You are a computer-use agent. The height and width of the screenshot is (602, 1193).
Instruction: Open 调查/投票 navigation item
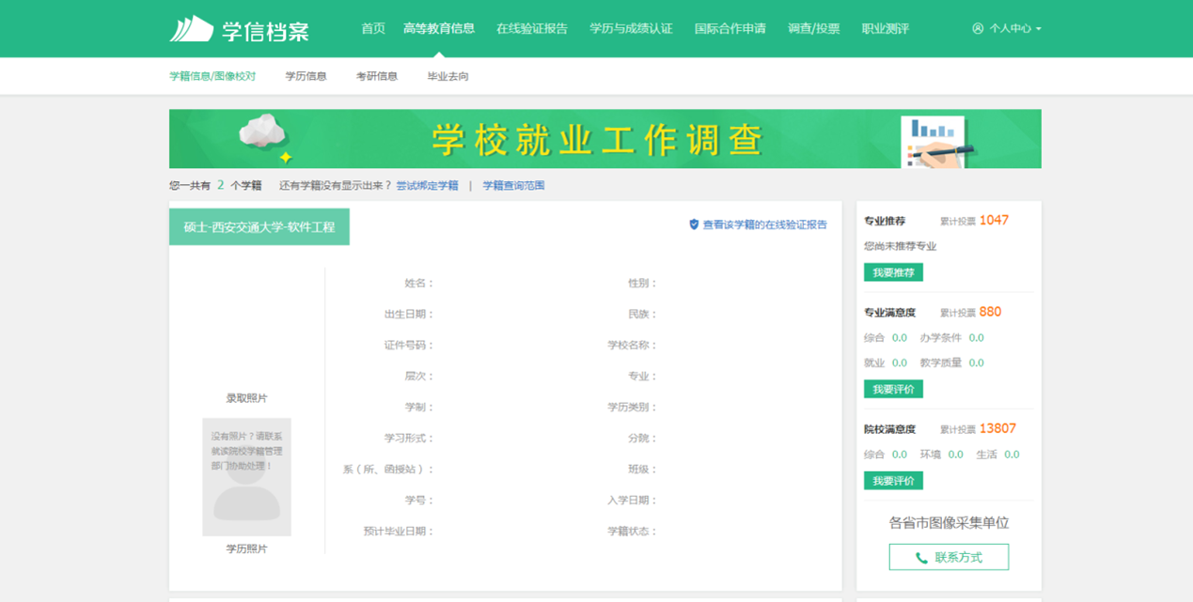[813, 29]
